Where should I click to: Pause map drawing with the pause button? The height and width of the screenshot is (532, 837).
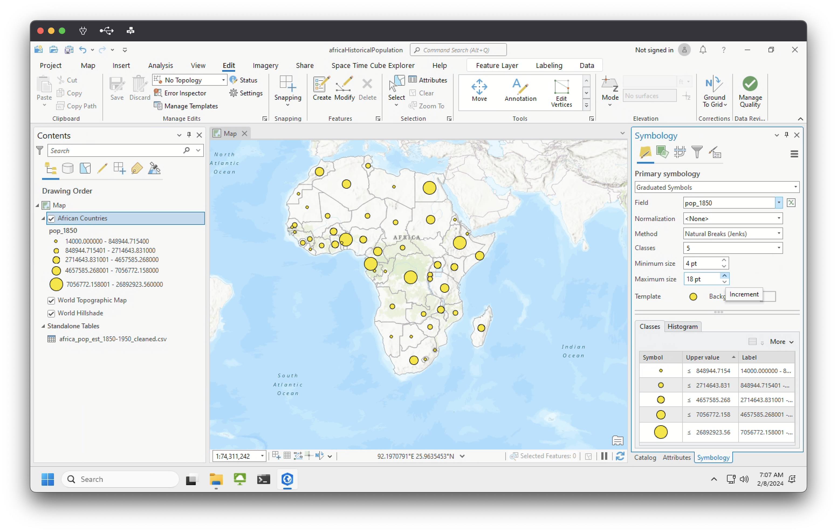(604, 456)
